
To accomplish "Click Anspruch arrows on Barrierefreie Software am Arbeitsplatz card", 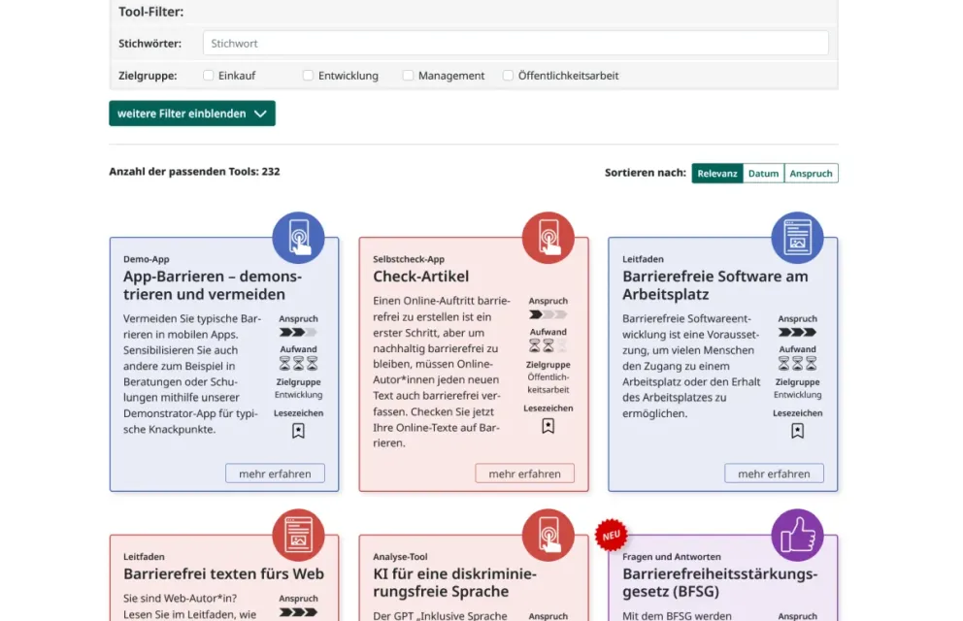I will click(x=797, y=332).
